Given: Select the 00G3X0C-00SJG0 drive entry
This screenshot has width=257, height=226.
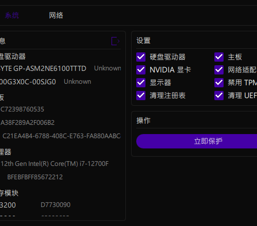Looking at the screenshot, I should pyautogui.click(x=28, y=82).
